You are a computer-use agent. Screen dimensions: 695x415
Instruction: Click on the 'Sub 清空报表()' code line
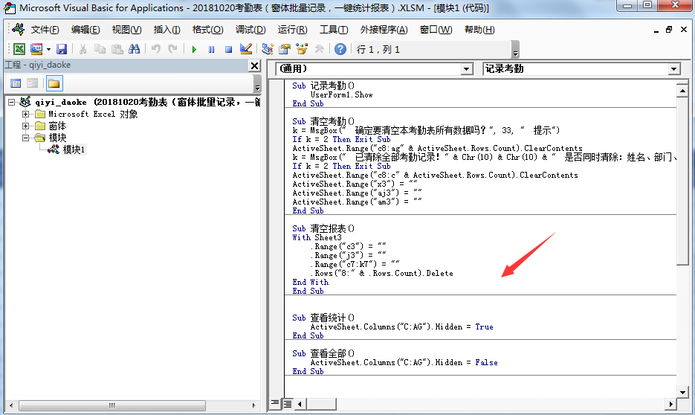tap(323, 229)
